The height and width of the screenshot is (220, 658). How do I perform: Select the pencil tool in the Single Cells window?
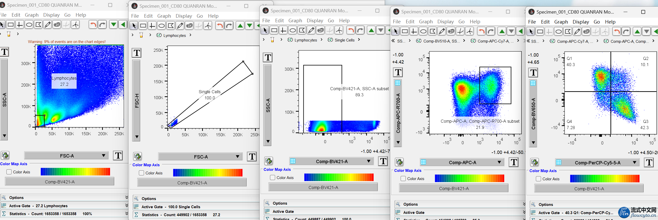click(x=311, y=30)
